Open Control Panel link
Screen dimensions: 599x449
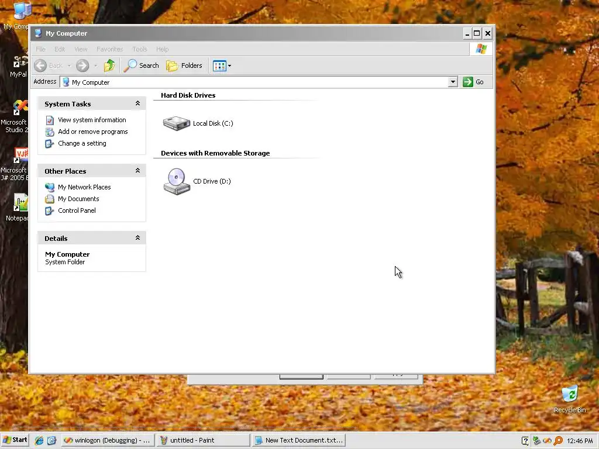77,210
